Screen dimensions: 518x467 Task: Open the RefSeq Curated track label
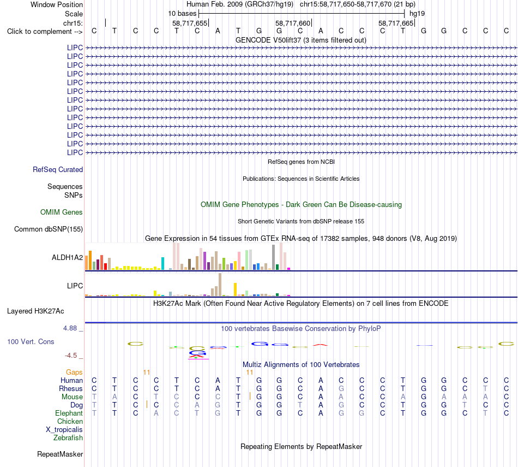pyautogui.click(x=58, y=169)
